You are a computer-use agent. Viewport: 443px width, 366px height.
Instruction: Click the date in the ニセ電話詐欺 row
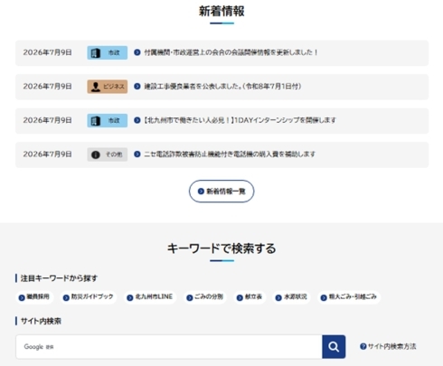tap(48, 155)
